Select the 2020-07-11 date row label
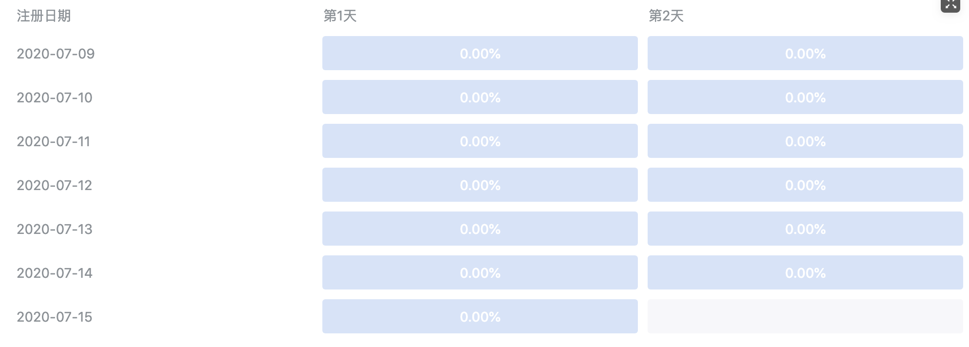Viewport: 969px width, 347px height. click(54, 141)
